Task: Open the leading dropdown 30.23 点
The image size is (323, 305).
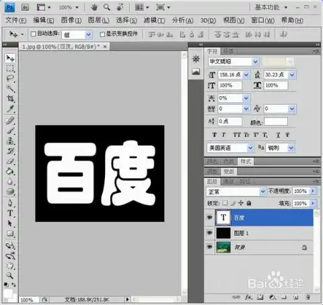Action: click(292, 75)
